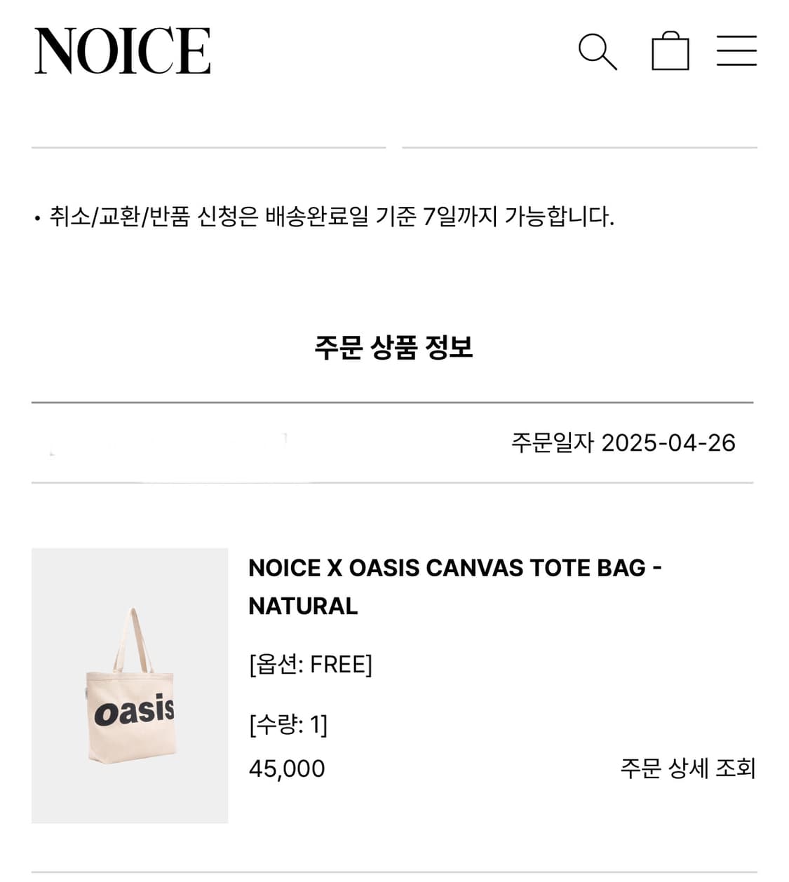Image resolution: width=789 pixels, height=882 pixels.
Task: Select the [옵션: FREE] option text
Action: [x=311, y=666]
